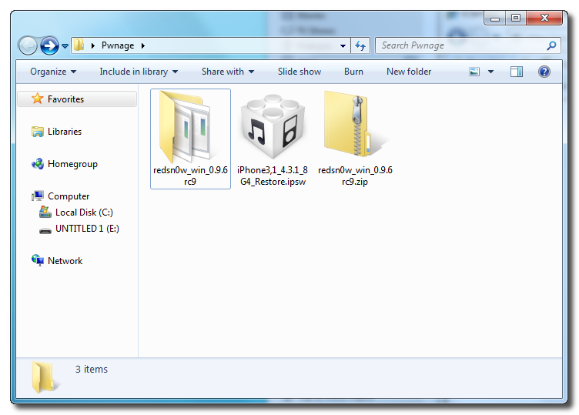Click the 3 items status text
Screen dimensions: 579x415
coord(92,370)
